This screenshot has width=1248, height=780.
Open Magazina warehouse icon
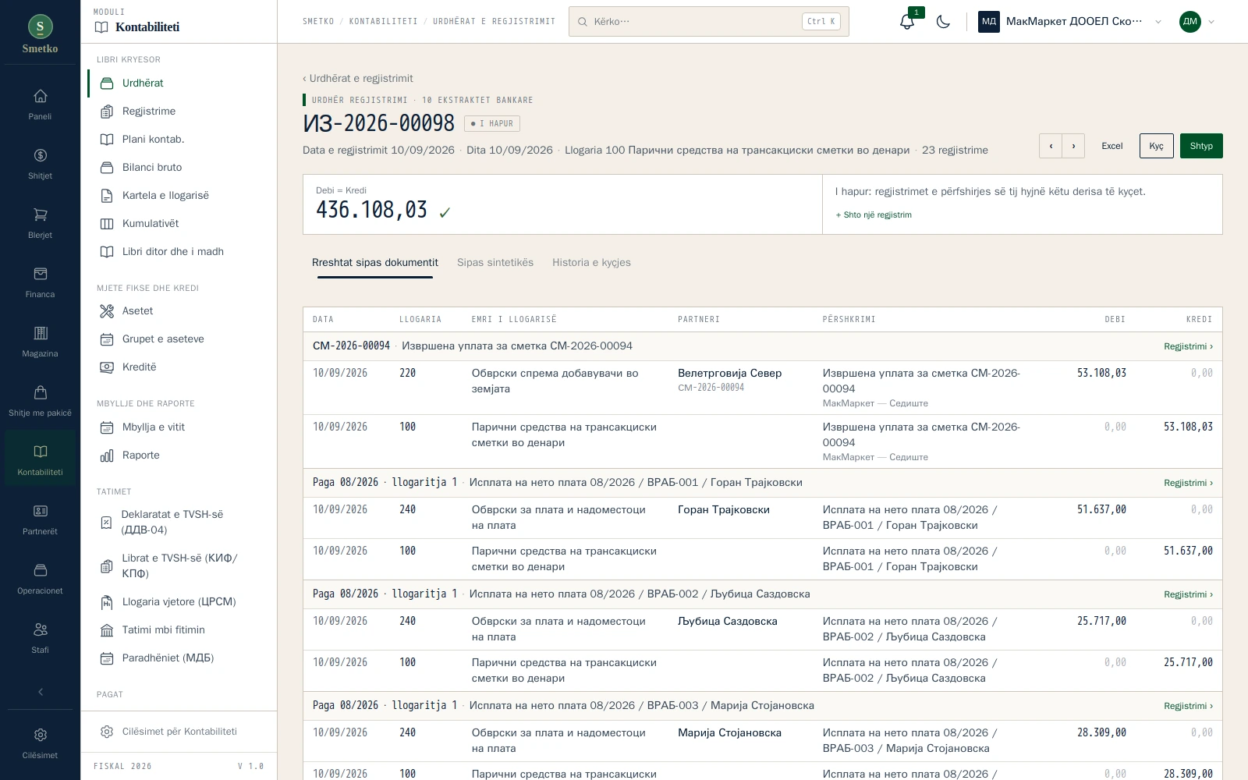(40, 342)
